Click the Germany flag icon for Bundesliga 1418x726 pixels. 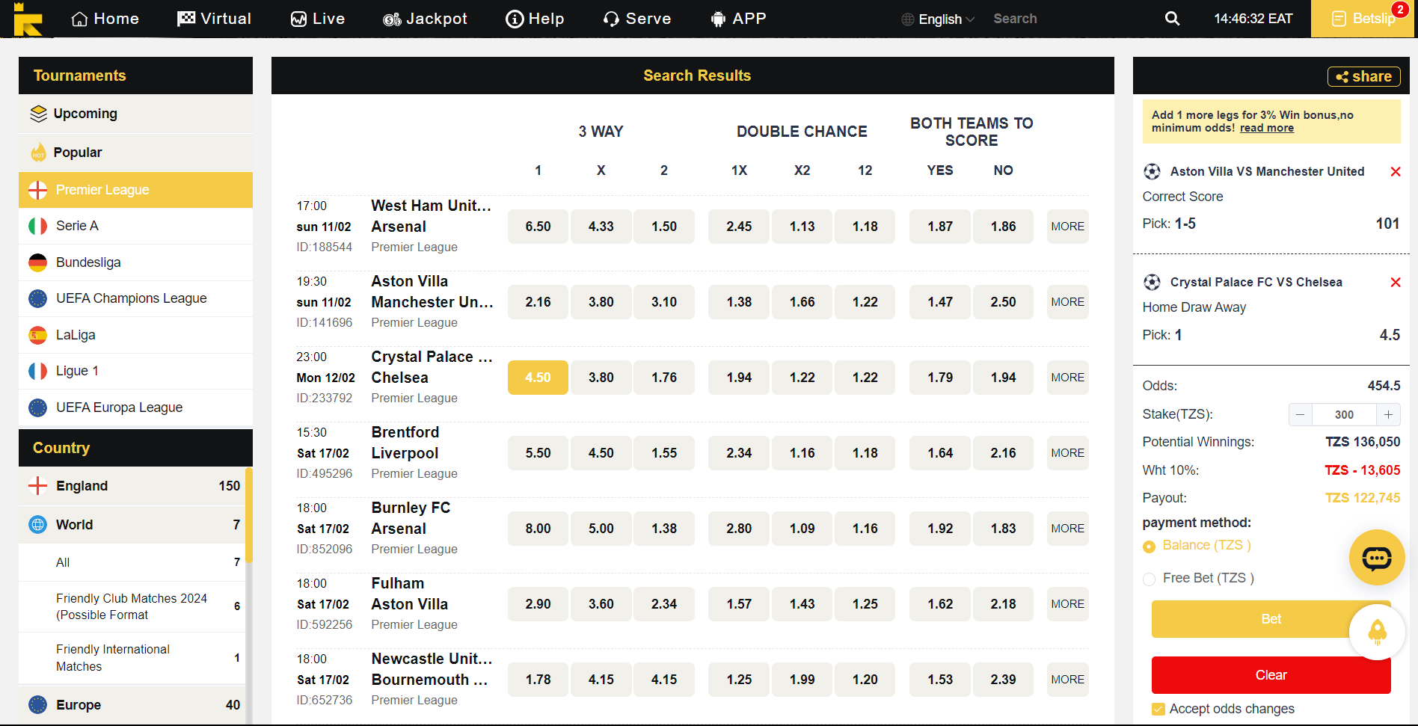tap(38, 262)
